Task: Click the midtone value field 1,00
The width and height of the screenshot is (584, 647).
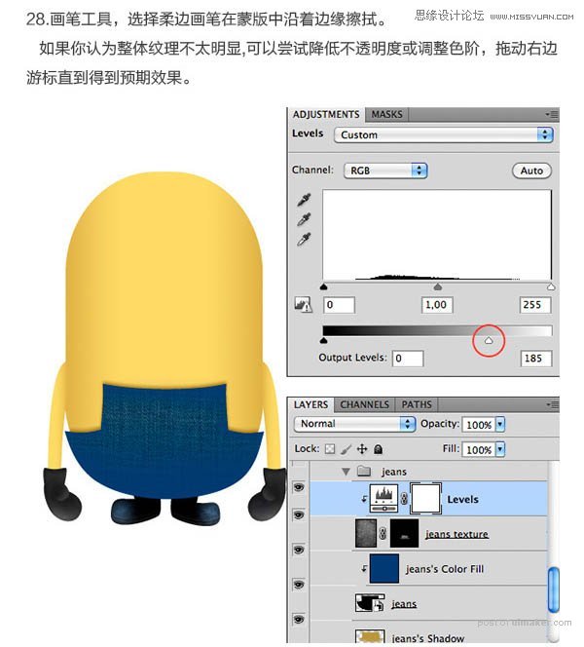Action: tap(437, 305)
